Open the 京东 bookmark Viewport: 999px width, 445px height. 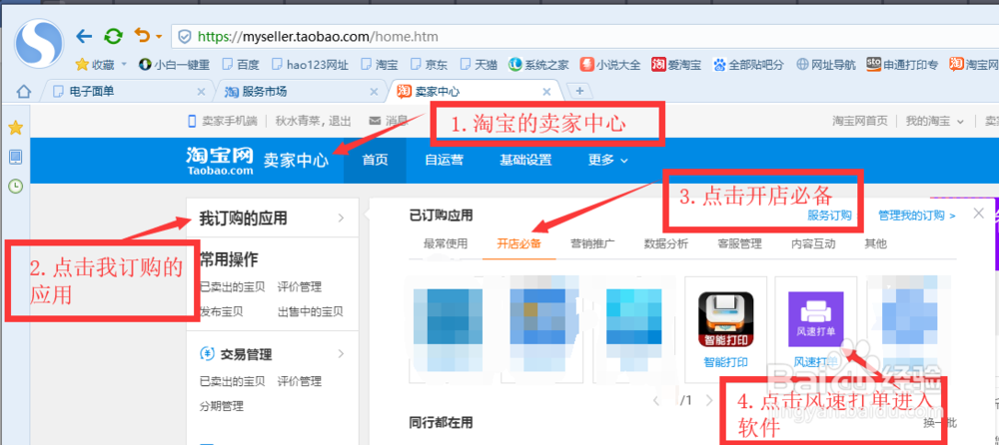coord(430,64)
